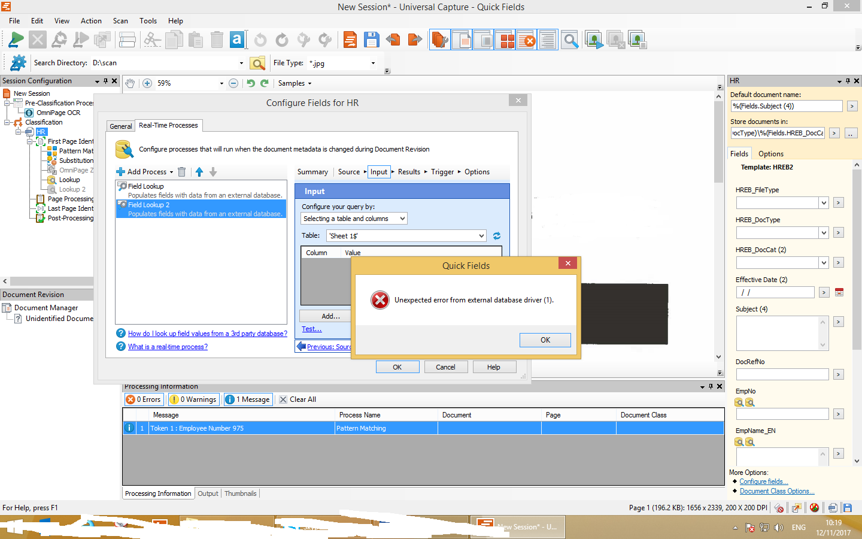Click the green image with play arrow icon

(594, 40)
